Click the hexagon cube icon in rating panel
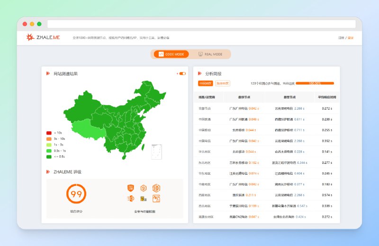The width and height of the screenshot is (379, 246). pyautogui.click(x=143, y=188)
